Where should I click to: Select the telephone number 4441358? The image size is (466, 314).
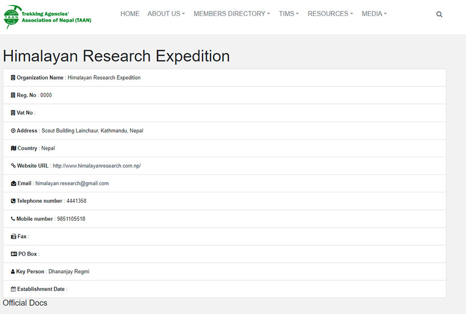pos(77,201)
